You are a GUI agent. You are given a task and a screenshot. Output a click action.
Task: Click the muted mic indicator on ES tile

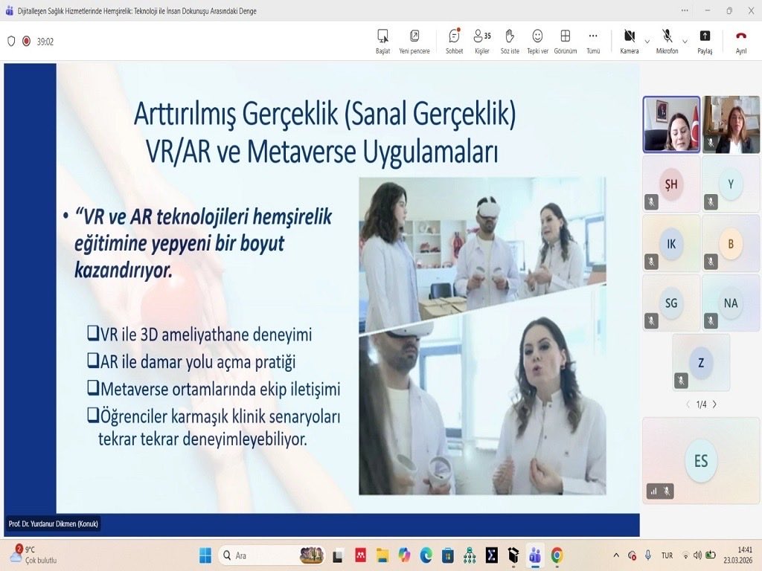[667, 491]
